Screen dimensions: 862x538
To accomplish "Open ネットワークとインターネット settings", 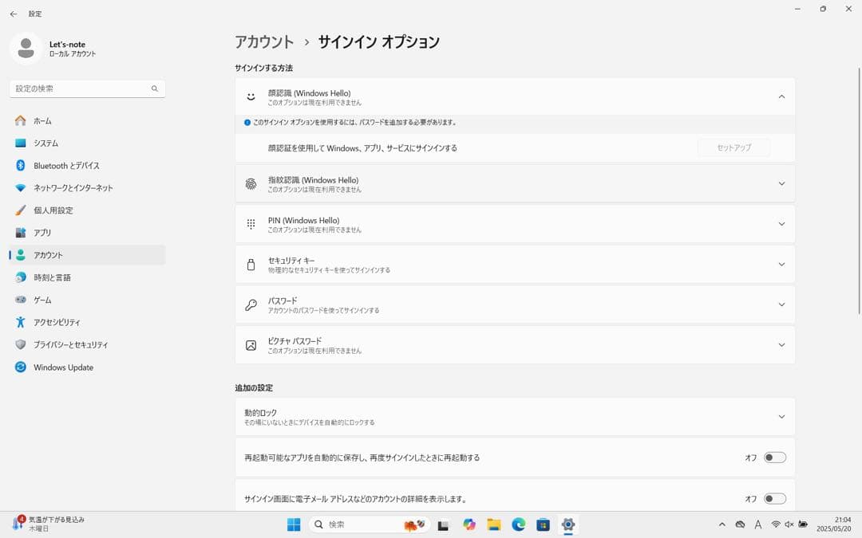I will point(72,187).
